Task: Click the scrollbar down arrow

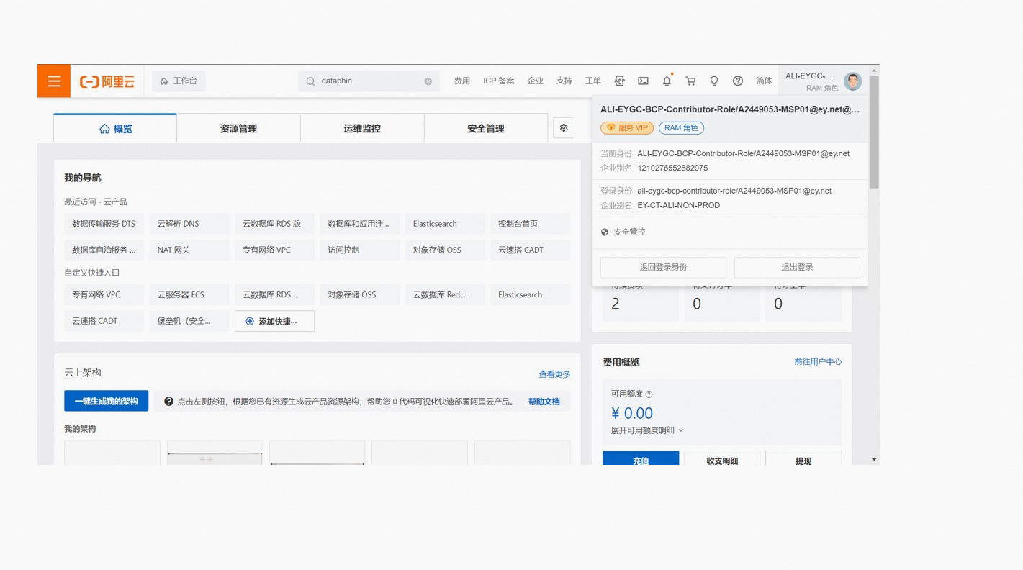Action: (874, 459)
